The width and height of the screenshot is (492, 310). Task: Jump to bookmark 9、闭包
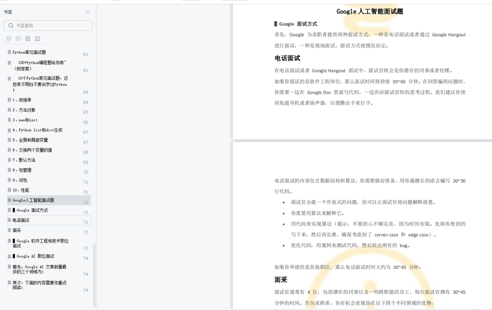(20, 180)
